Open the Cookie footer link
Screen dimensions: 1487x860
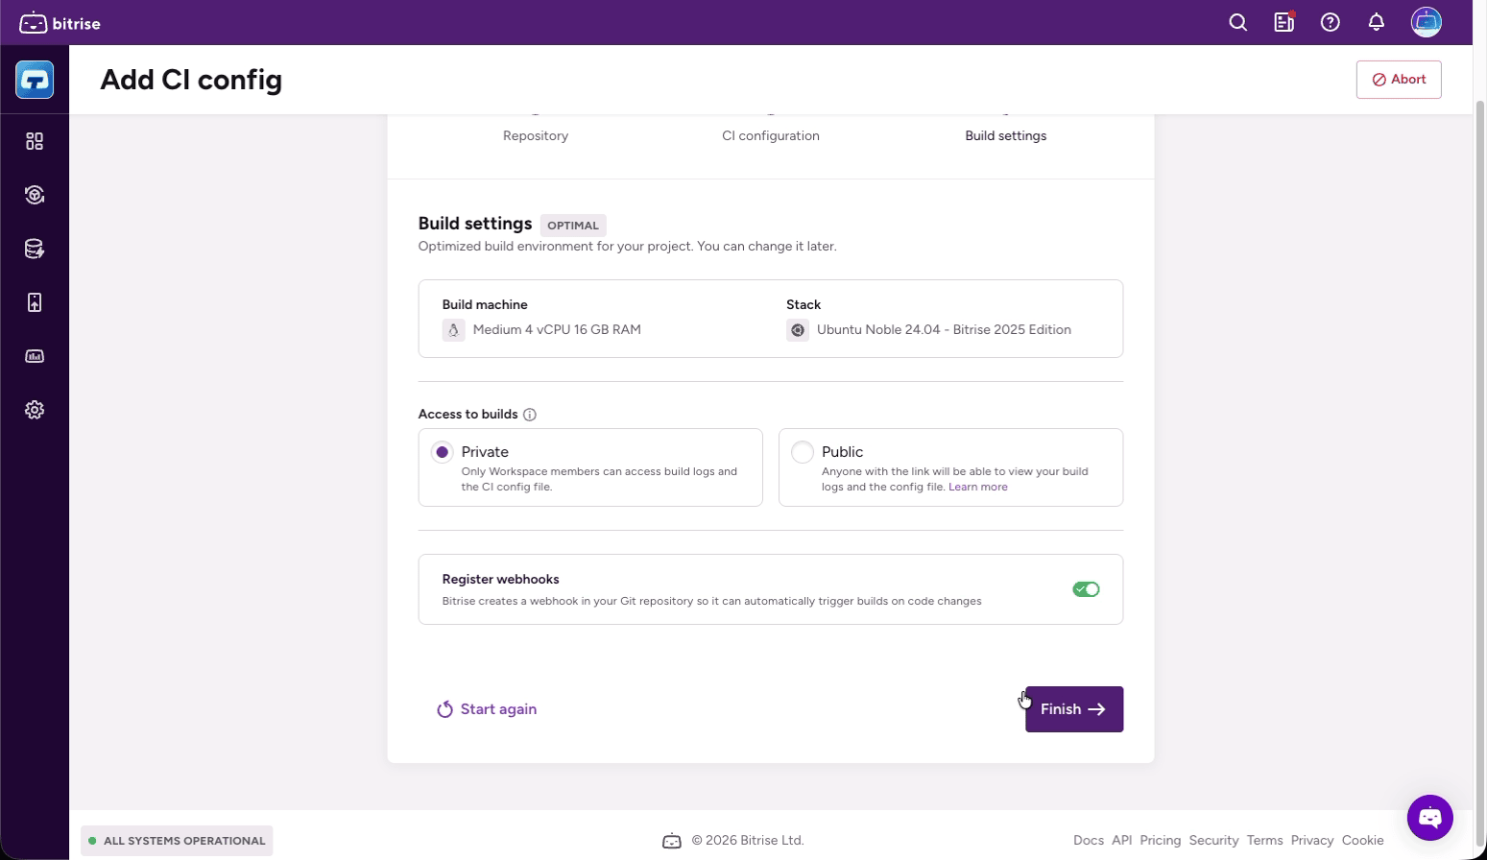[1363, 841]
